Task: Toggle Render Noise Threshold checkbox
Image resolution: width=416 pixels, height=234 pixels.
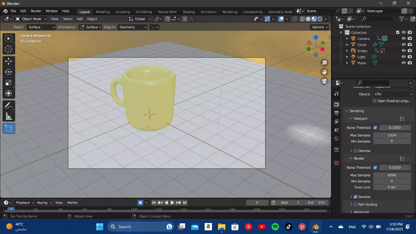Action: [x=375, y=168]
